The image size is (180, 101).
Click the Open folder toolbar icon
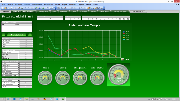pos(6,8)
